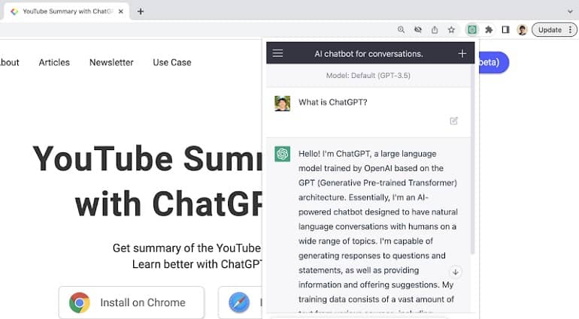Expand the tab search chevron
The width and height of the screenshot is (579, 319).
click(570, 11)
